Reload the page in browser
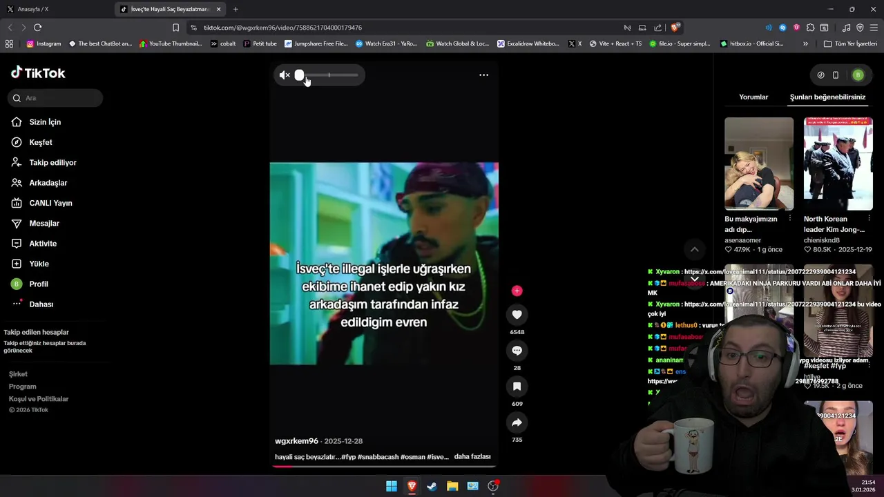This screenshot has height=497, width=884. click(x=37, y=28)
